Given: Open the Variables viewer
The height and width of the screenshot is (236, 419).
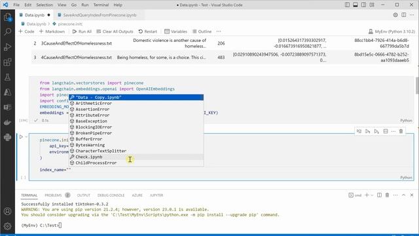Looking at the screenshot, I should [175, 31].
